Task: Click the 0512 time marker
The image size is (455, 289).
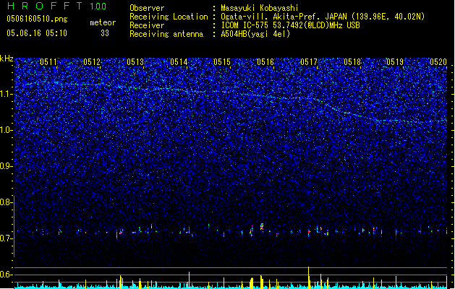Action: click(x=92, y=62)
